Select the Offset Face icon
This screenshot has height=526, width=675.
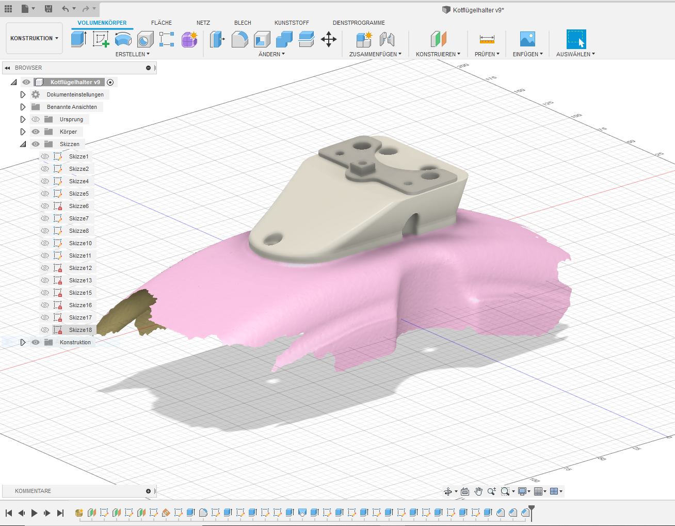point(306,39)
